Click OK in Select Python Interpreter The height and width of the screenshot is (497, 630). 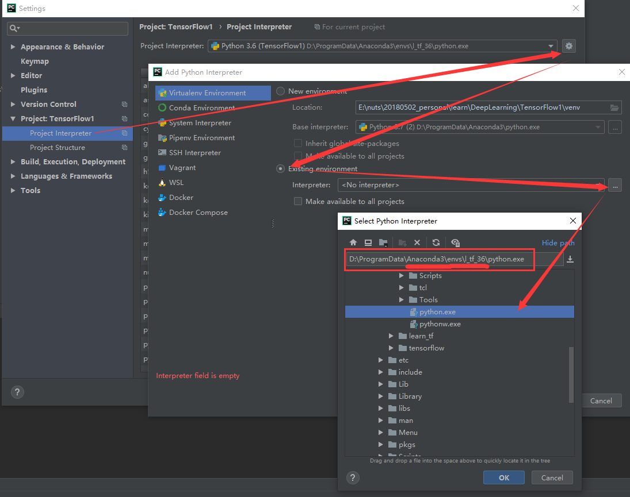pyautogui.click(x=504, y=477)
